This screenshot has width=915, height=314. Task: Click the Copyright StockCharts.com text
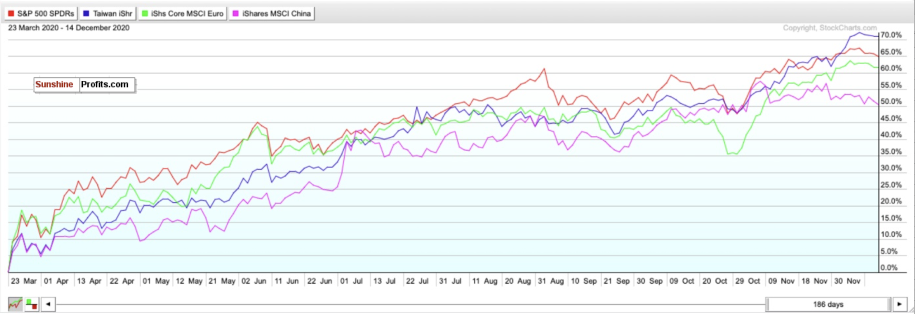point(830,28)
